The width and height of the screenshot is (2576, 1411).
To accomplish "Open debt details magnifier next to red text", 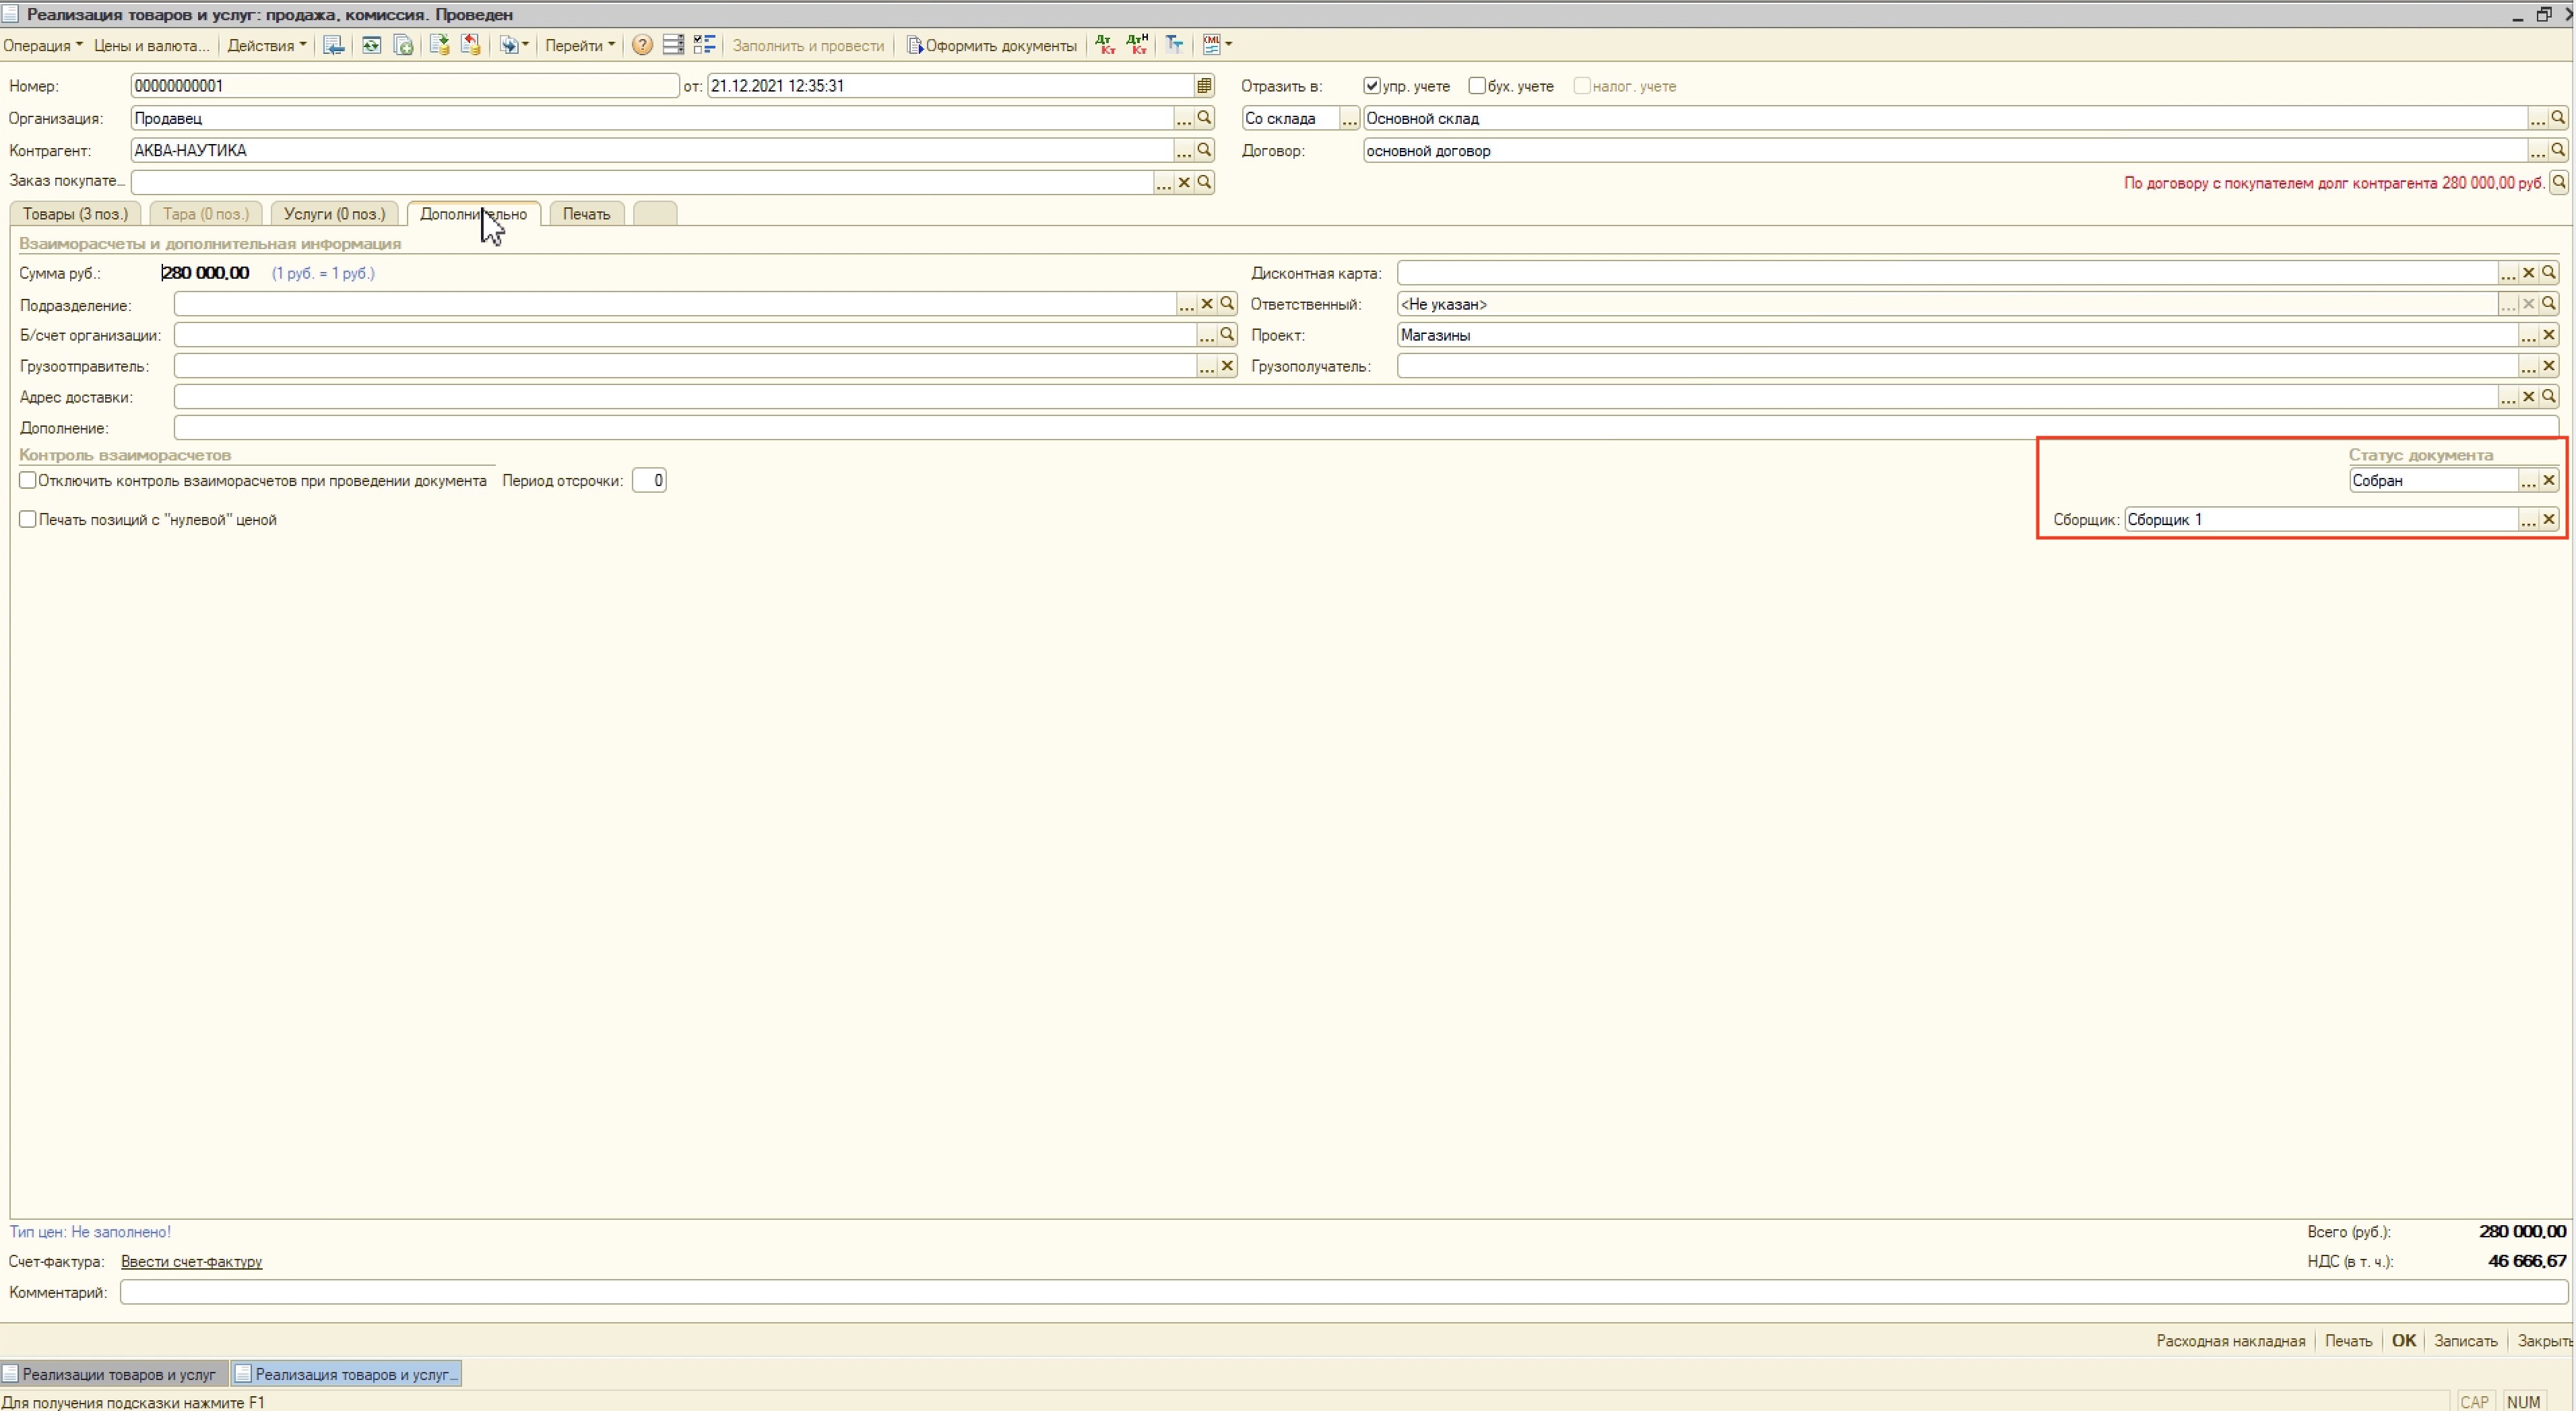I will pyautogui.click(x=2559, y=182).
